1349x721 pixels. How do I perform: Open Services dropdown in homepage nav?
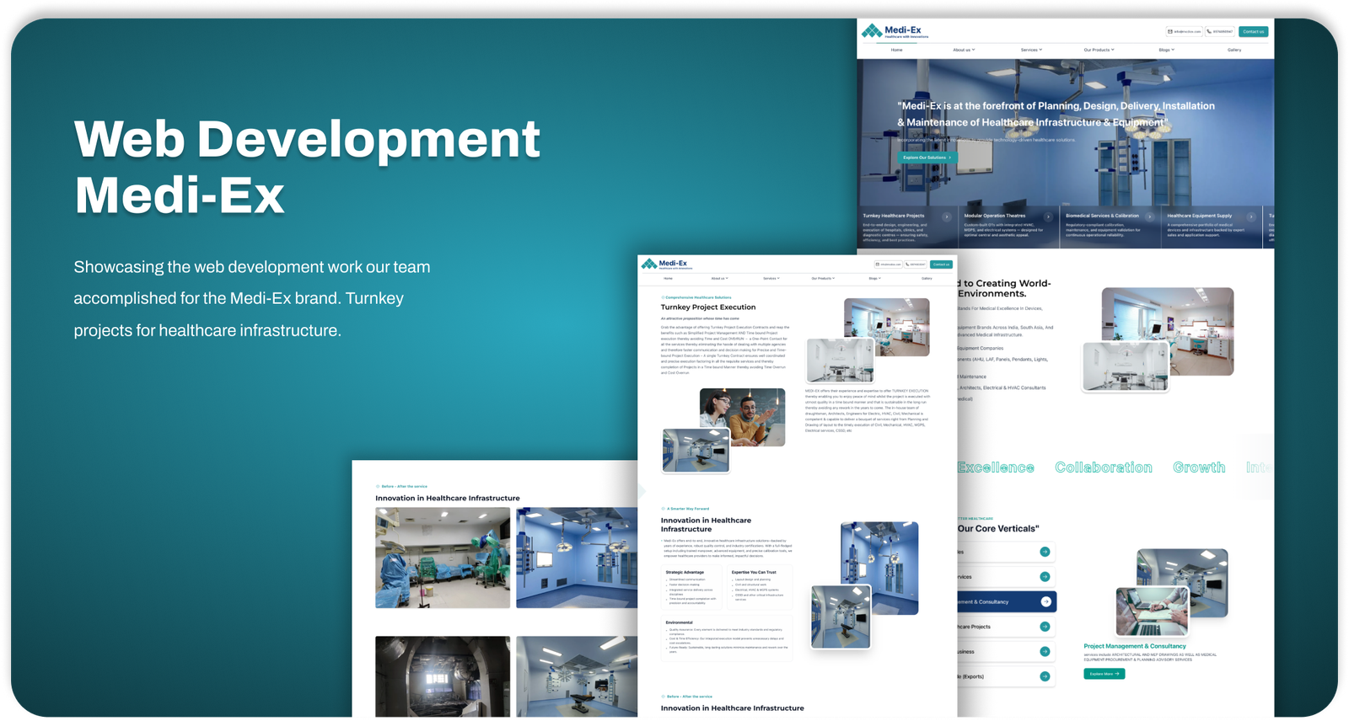coord(1031,50)
